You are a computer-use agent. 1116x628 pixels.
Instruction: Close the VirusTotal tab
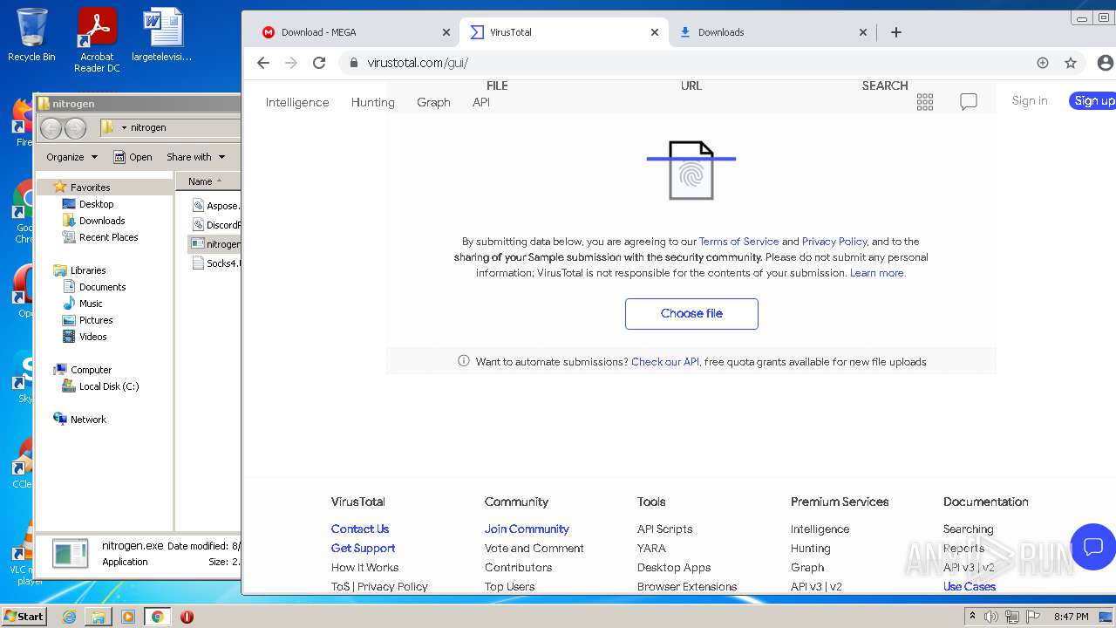point(655,32)
